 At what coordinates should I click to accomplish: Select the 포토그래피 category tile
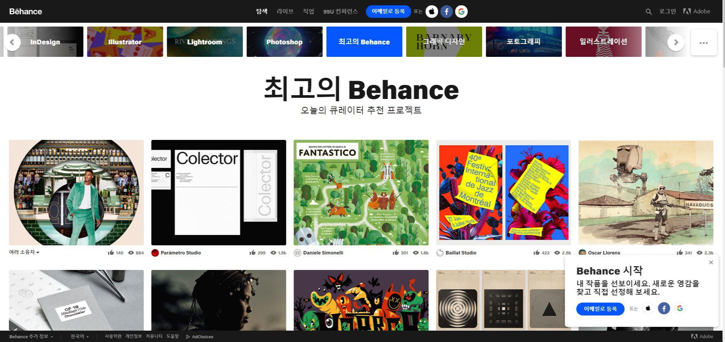point(524,42)
